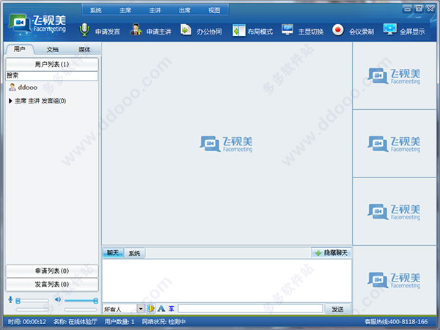This screenshot has width=440, height=330.
Task: Click the chat message input field
Action: [x=250, y=309]
